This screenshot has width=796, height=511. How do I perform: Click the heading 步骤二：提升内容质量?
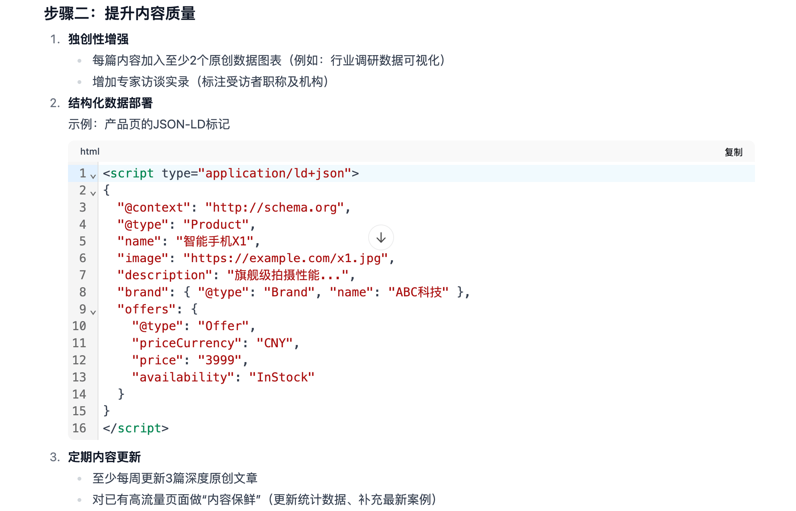coord(120,13)
